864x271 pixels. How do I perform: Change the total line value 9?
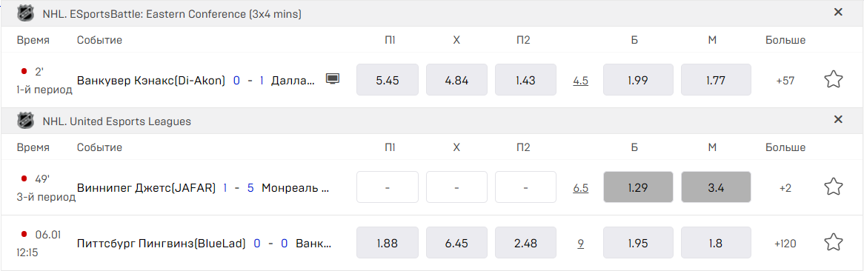click(581, 243)
